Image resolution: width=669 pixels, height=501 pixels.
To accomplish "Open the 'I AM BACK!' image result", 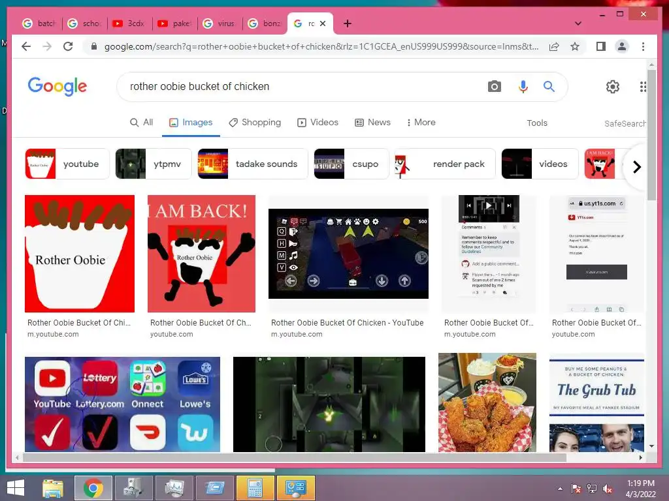I will [201, 254].
